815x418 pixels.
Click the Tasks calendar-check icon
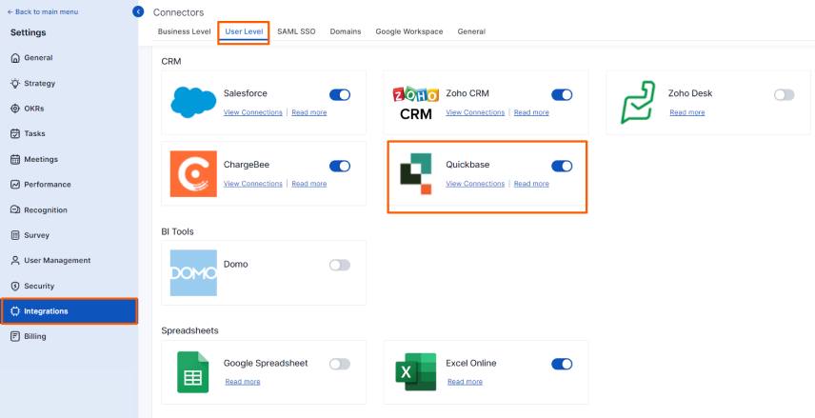click(x=15, y=133)
